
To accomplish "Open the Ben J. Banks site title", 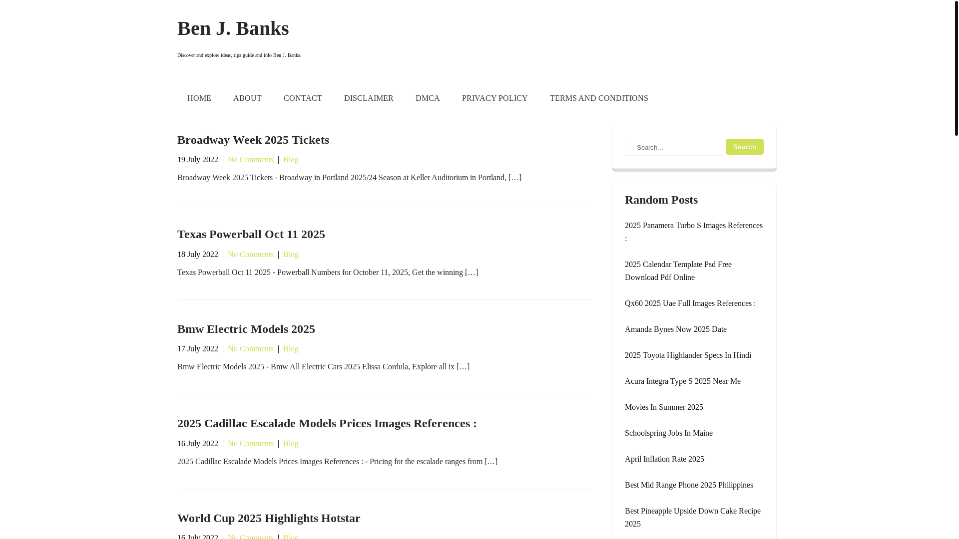I will (x=233, y=28).
